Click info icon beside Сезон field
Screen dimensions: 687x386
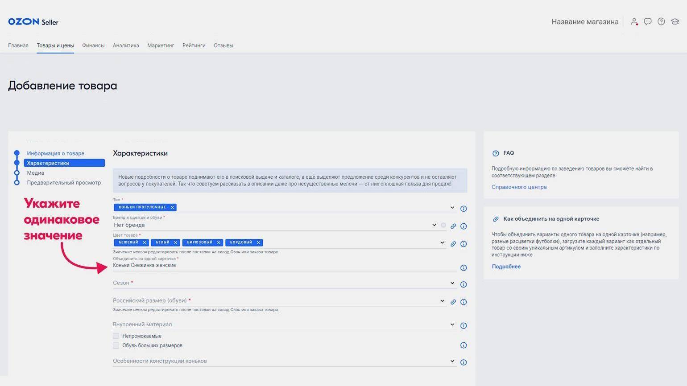click(464, 284)
